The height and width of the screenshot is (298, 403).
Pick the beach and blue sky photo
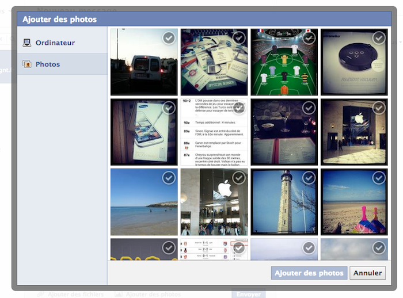pyautogui.click(x=144, y=202)
